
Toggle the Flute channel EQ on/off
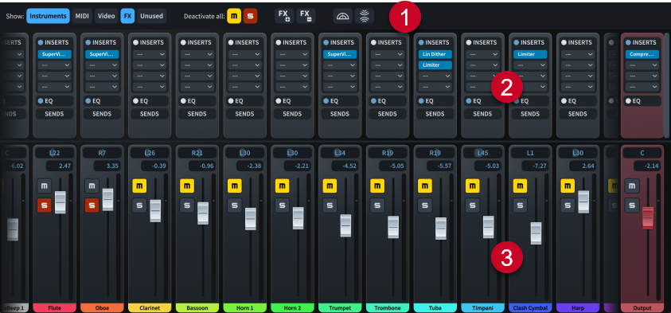point(41,101)
